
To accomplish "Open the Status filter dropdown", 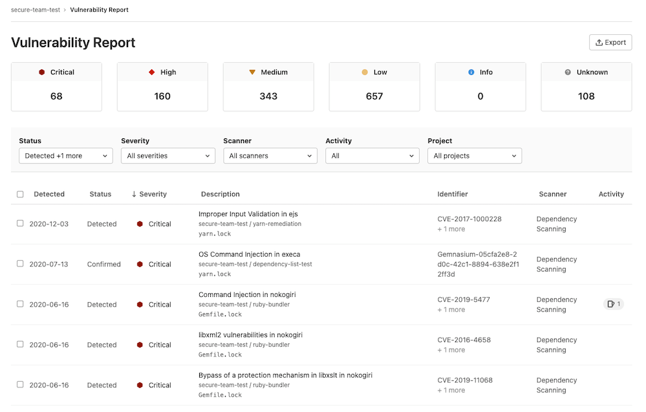I will point(65,156).
